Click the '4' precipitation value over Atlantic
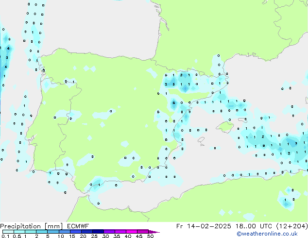Viewport: 308px width, 238px height. (6, 67)
